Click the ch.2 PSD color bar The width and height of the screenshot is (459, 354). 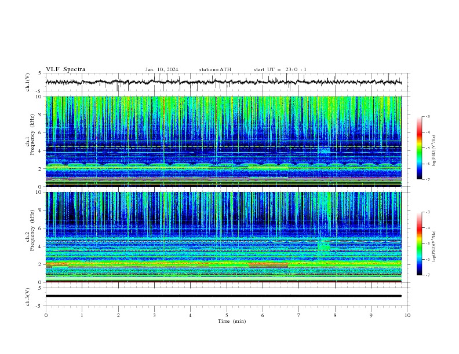419,244
